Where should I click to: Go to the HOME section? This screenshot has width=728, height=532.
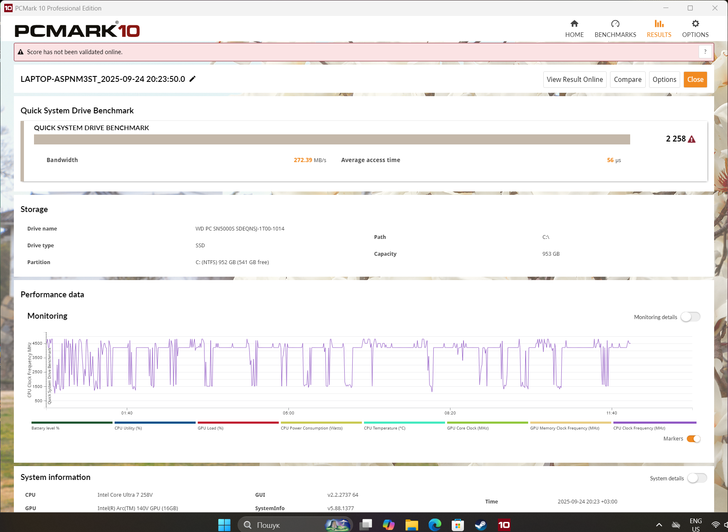[574, 29]
